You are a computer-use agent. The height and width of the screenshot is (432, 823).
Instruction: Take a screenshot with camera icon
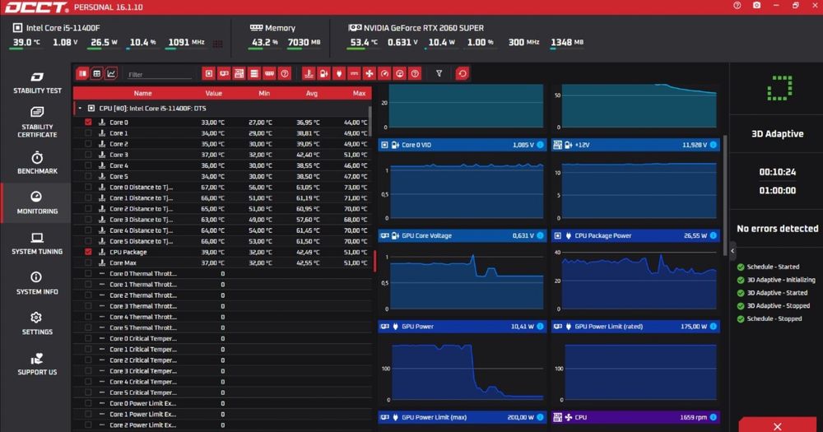pos(756,6)
